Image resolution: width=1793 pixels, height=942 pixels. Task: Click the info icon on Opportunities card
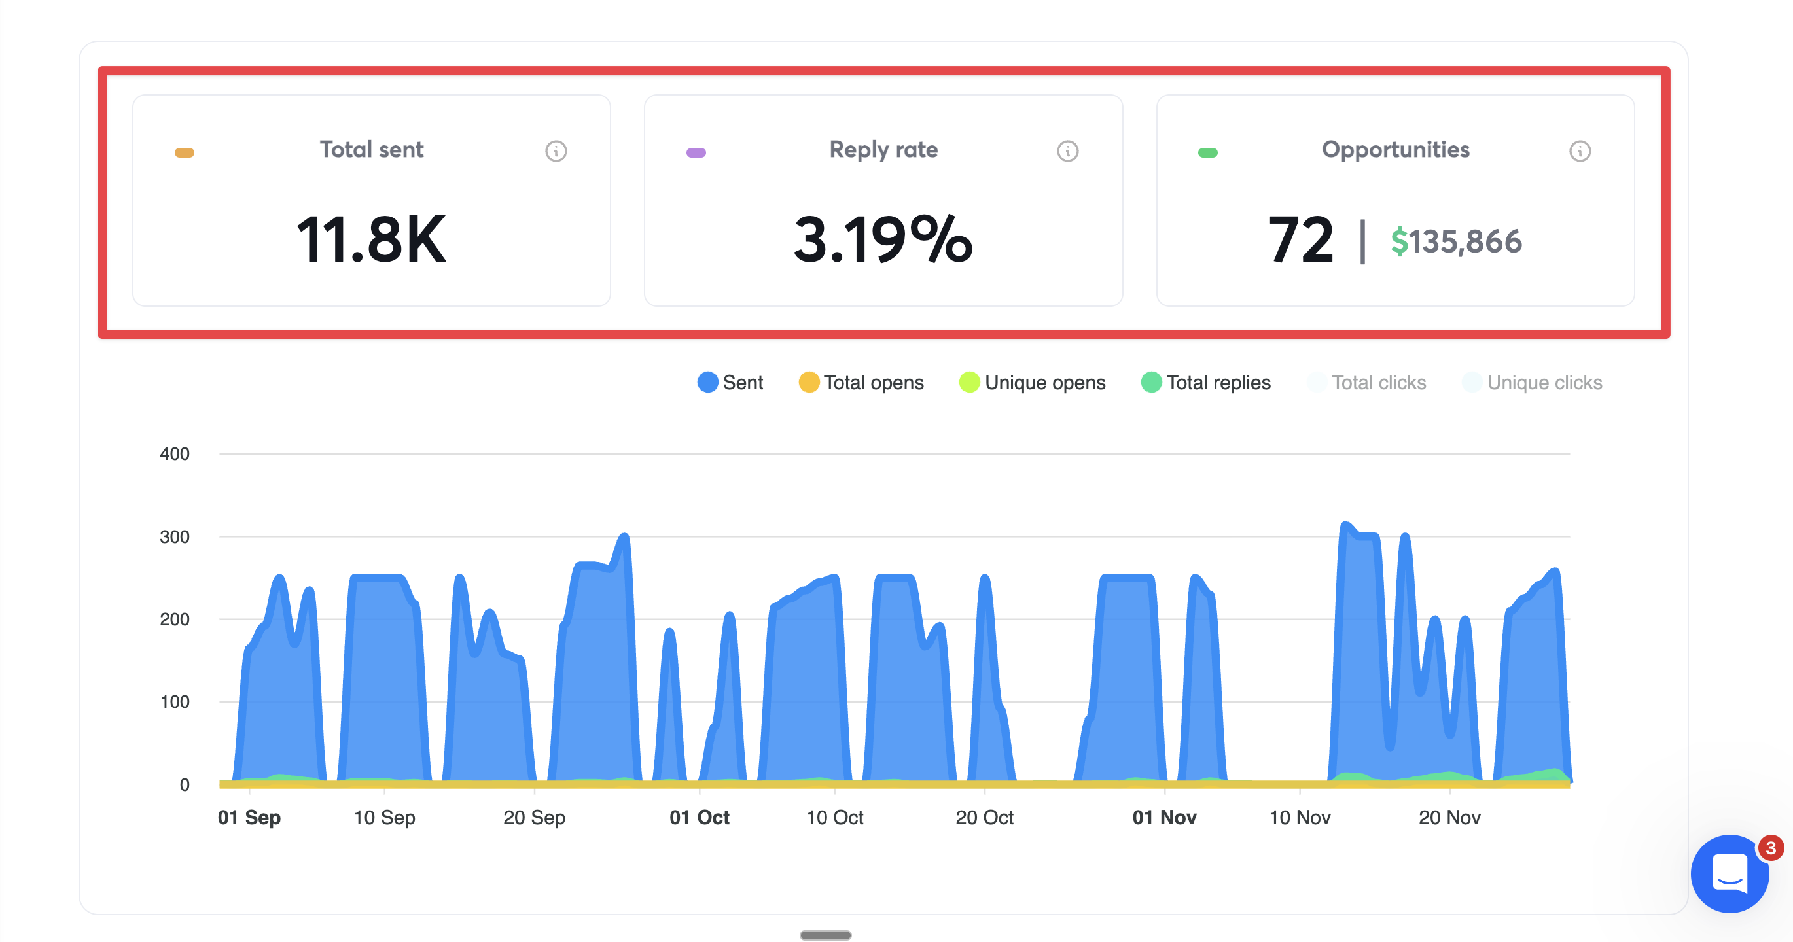click(x=1580, y=151)
